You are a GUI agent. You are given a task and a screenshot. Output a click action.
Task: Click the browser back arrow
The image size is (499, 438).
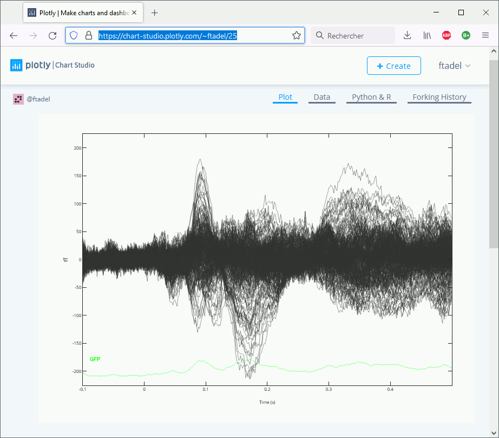14,36
